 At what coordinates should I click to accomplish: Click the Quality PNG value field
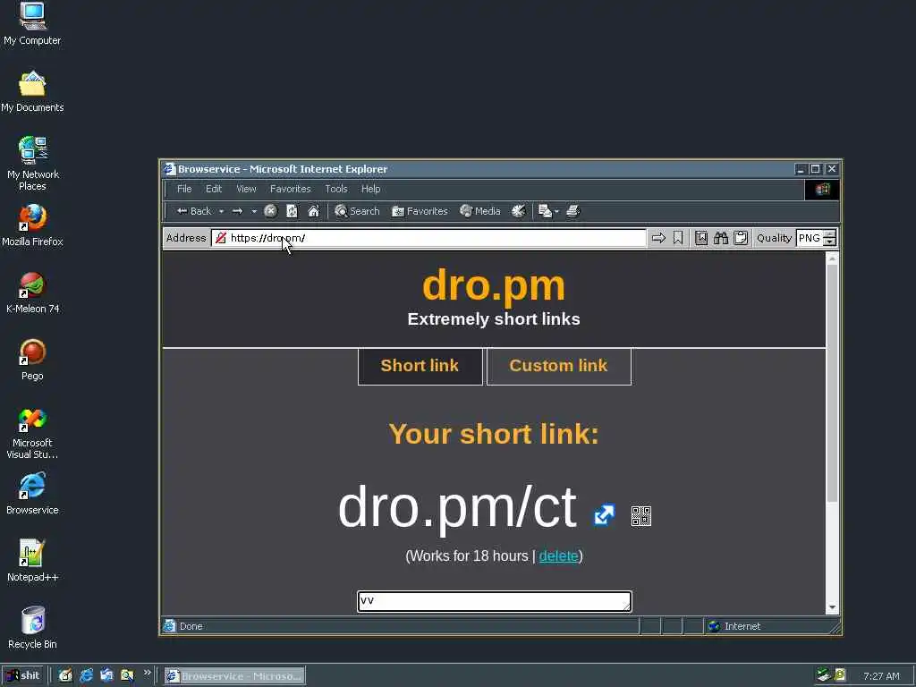(x=810, y=238)
